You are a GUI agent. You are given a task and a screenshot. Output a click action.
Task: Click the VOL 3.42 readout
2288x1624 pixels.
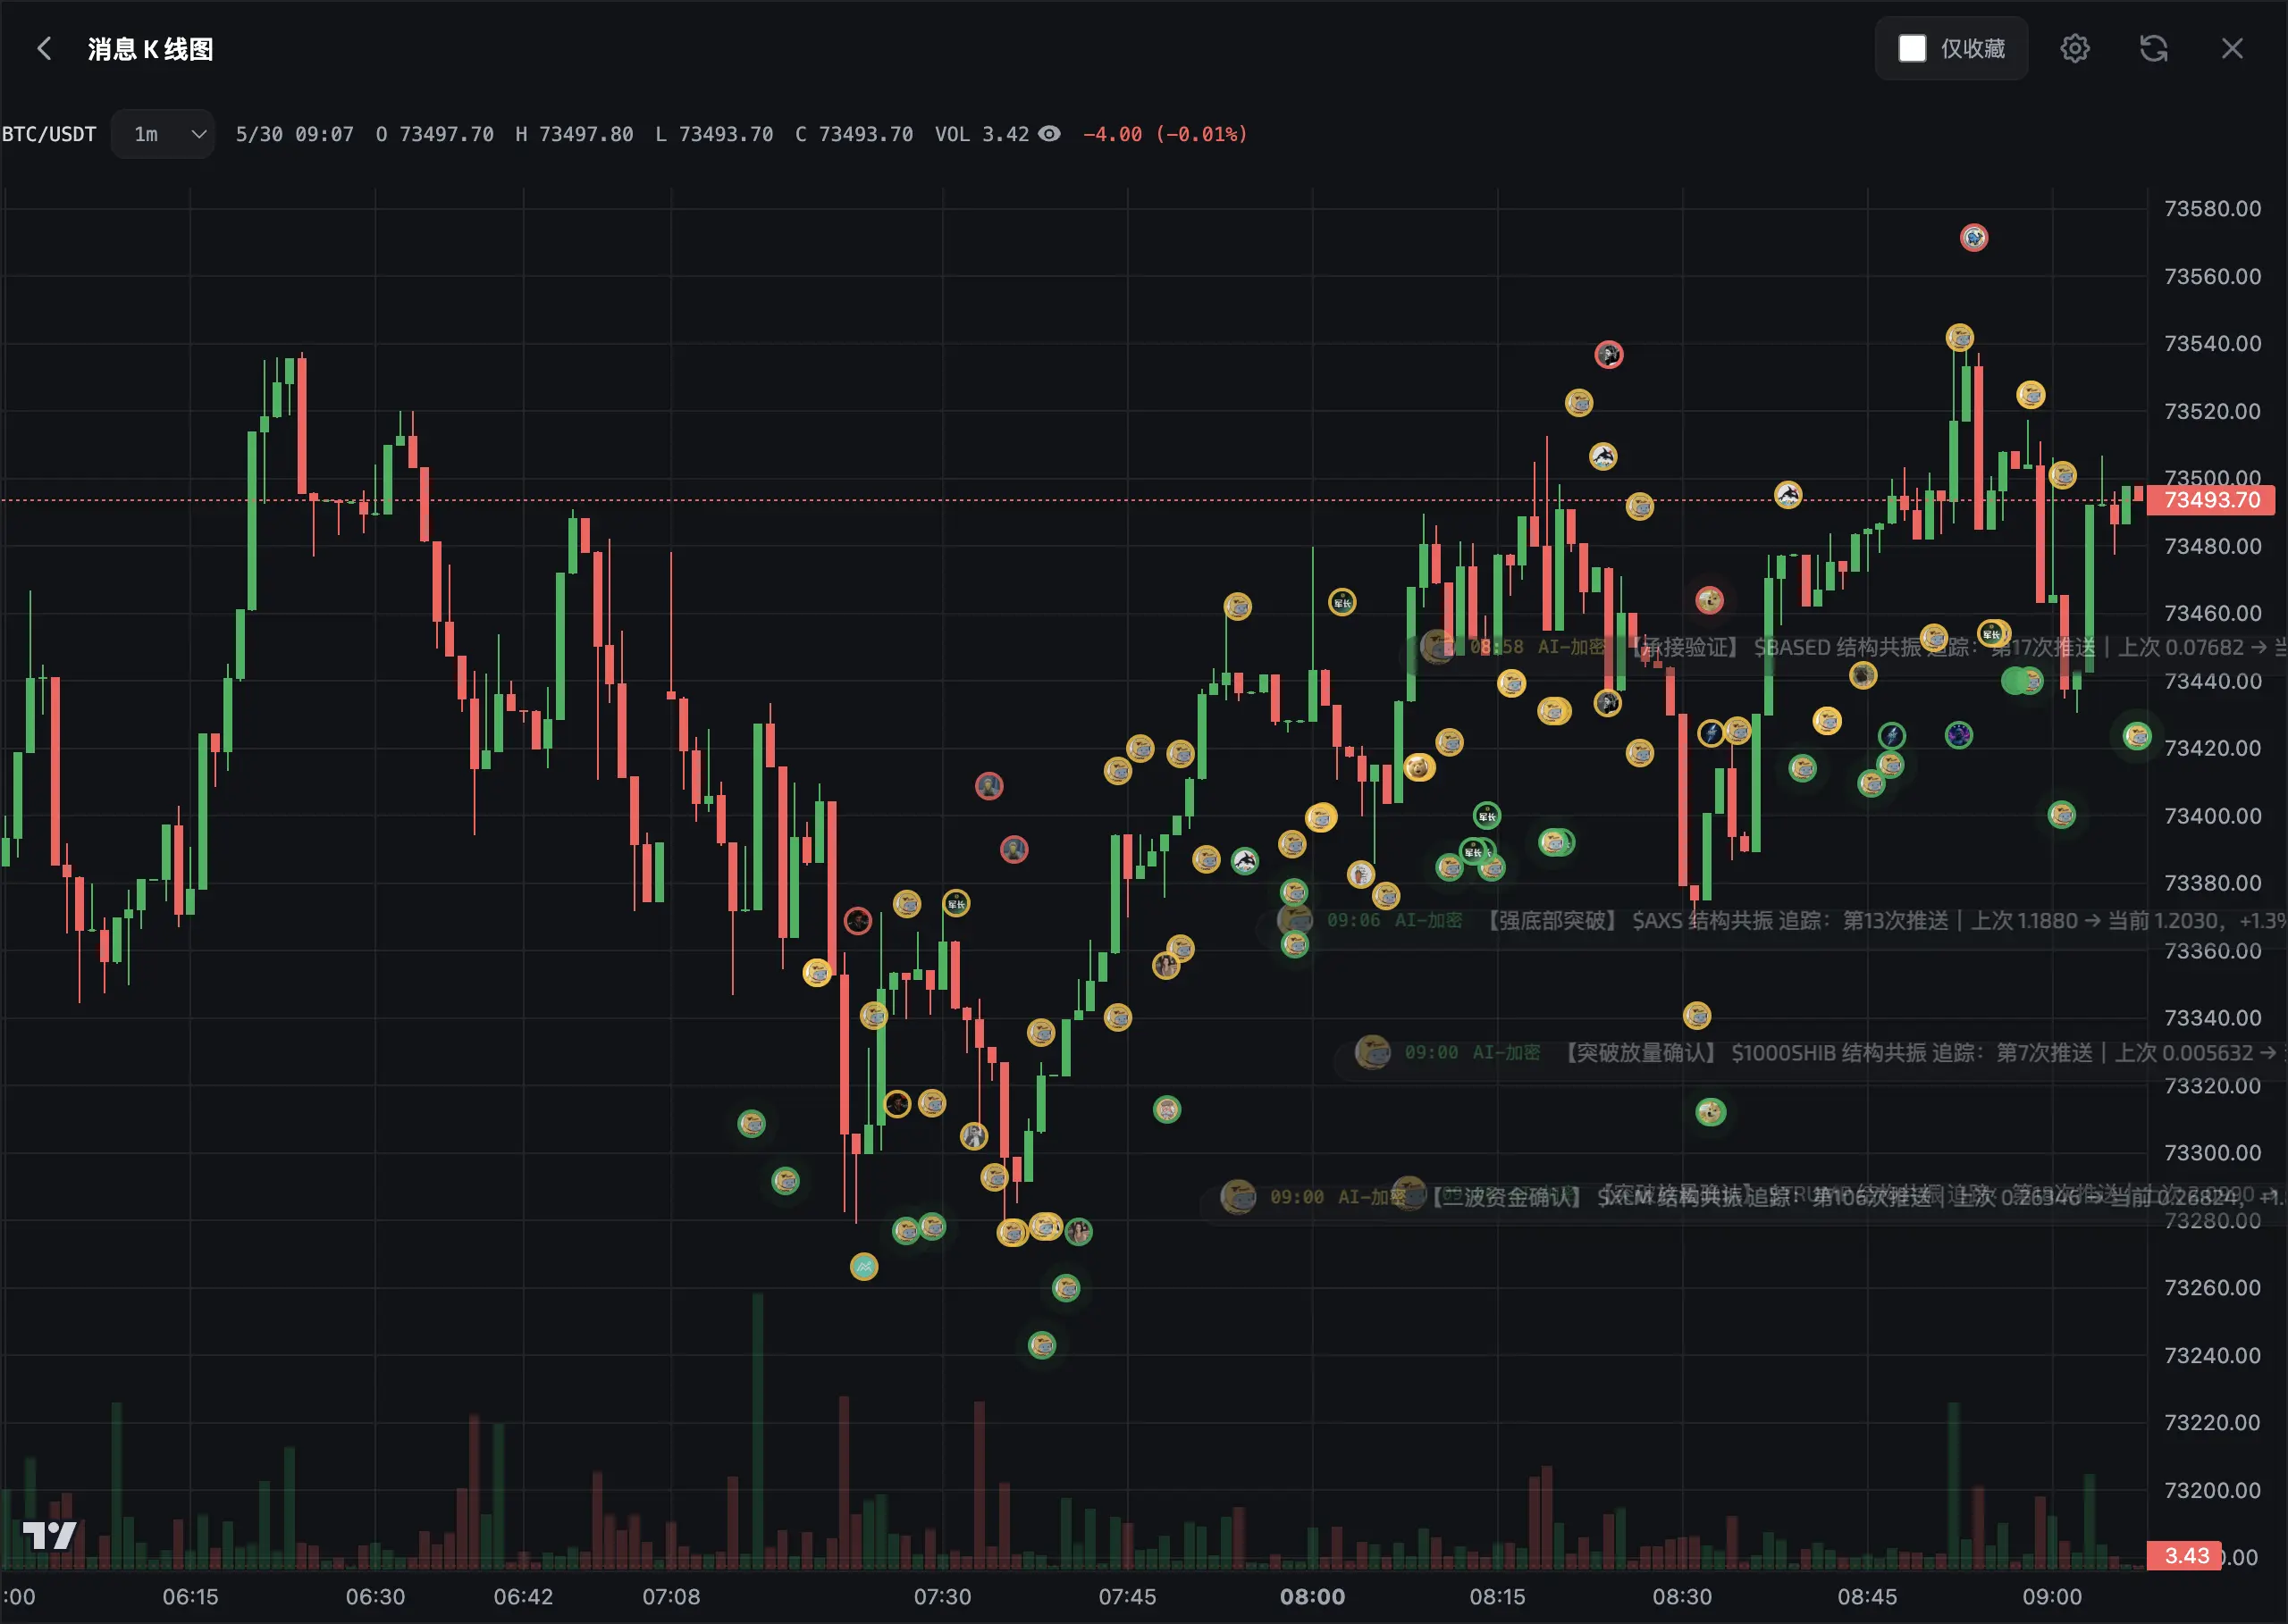[981, 134]
